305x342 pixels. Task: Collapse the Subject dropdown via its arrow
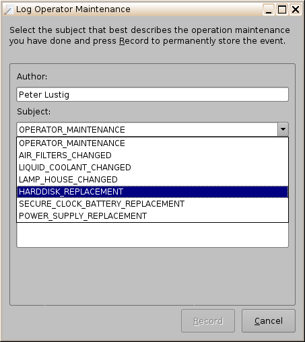click(x=283, y=129)
